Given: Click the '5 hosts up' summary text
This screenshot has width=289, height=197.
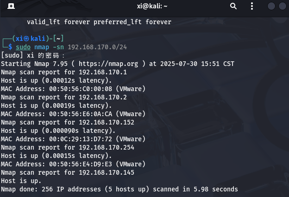Looking at the screenshot, I should 127,190.
